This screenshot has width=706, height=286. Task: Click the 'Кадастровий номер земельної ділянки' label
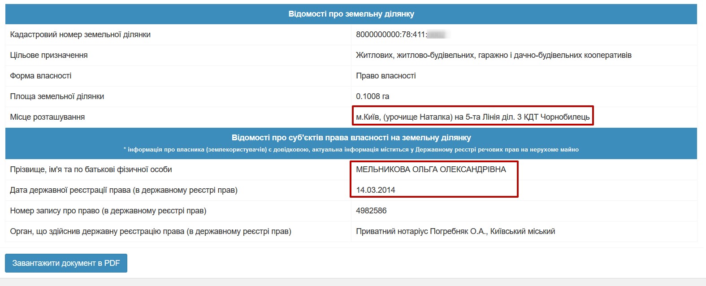coord(80,35)
